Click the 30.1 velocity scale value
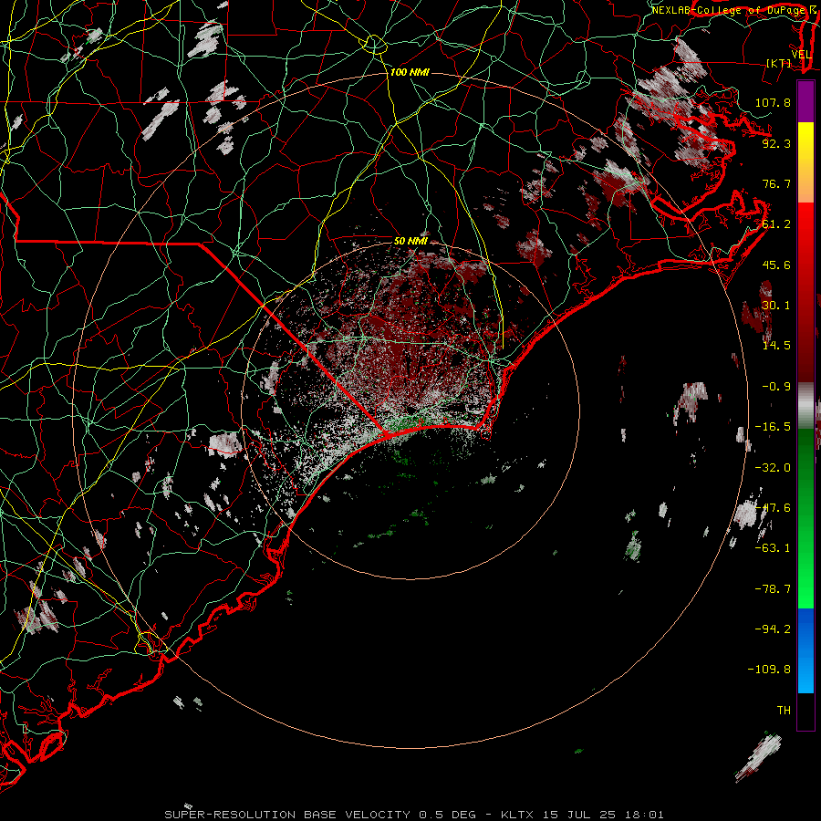Image resolution: width=821 pixels, height=821 pixels. pos(776,306)
